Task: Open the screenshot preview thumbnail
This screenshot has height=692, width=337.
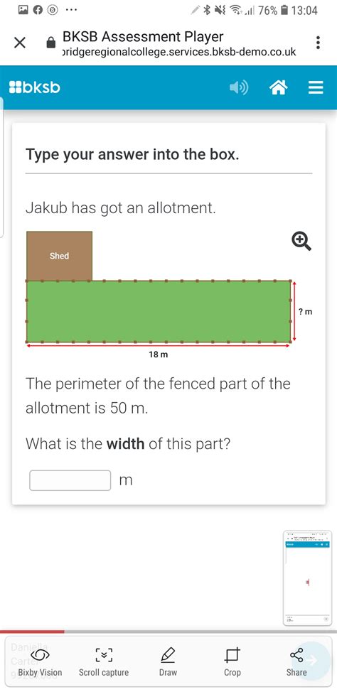Action: coord(307,578)
